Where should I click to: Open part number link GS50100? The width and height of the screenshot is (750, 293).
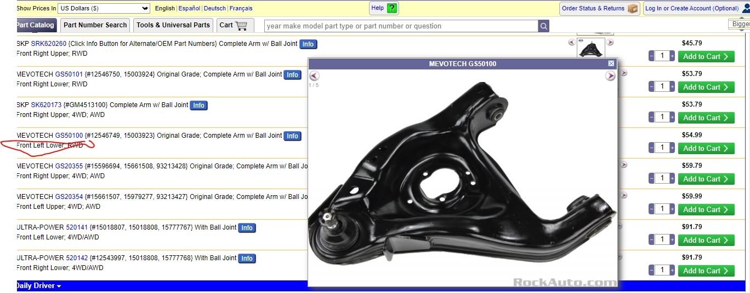[x=69, y=136]
